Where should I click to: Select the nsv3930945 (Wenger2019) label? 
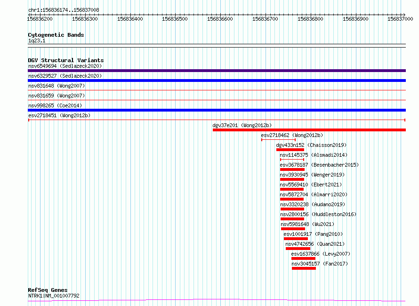pyautogui.click(x=313, y=175)
